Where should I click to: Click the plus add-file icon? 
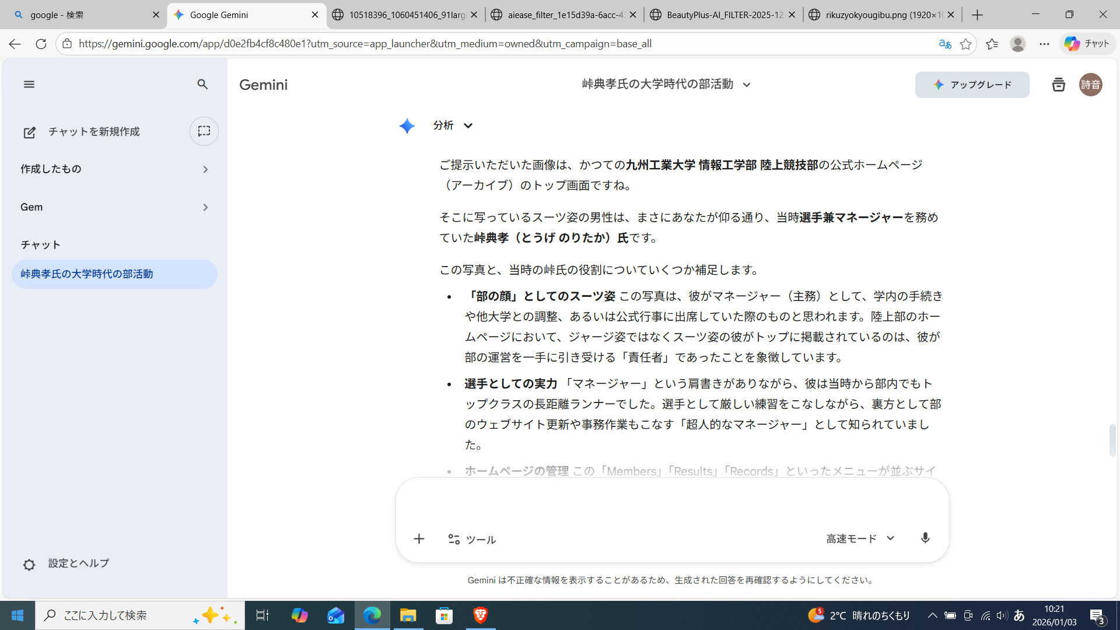419,539
